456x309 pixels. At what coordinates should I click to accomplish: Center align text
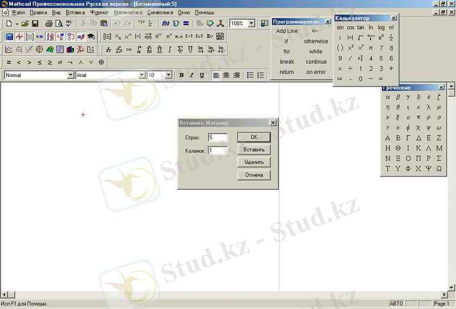(226, 75)
